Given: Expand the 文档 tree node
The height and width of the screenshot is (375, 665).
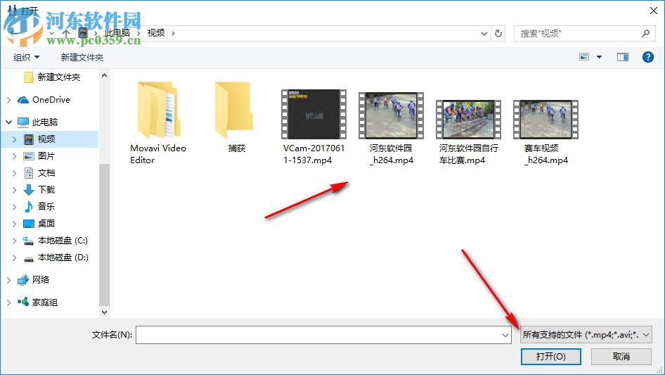Looking at the screenshot, I should (15, 173).
